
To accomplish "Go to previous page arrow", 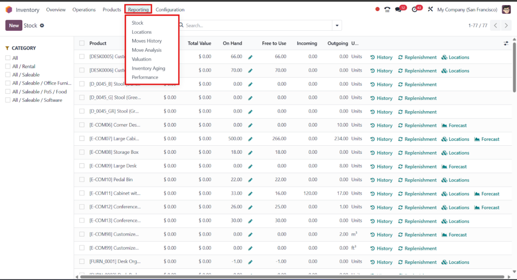I will tap(495, 25).
